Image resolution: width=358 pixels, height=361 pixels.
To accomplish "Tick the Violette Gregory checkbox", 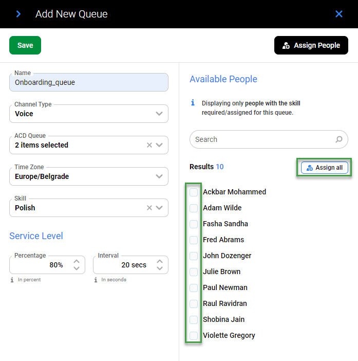I will click(x=194, y=336).
